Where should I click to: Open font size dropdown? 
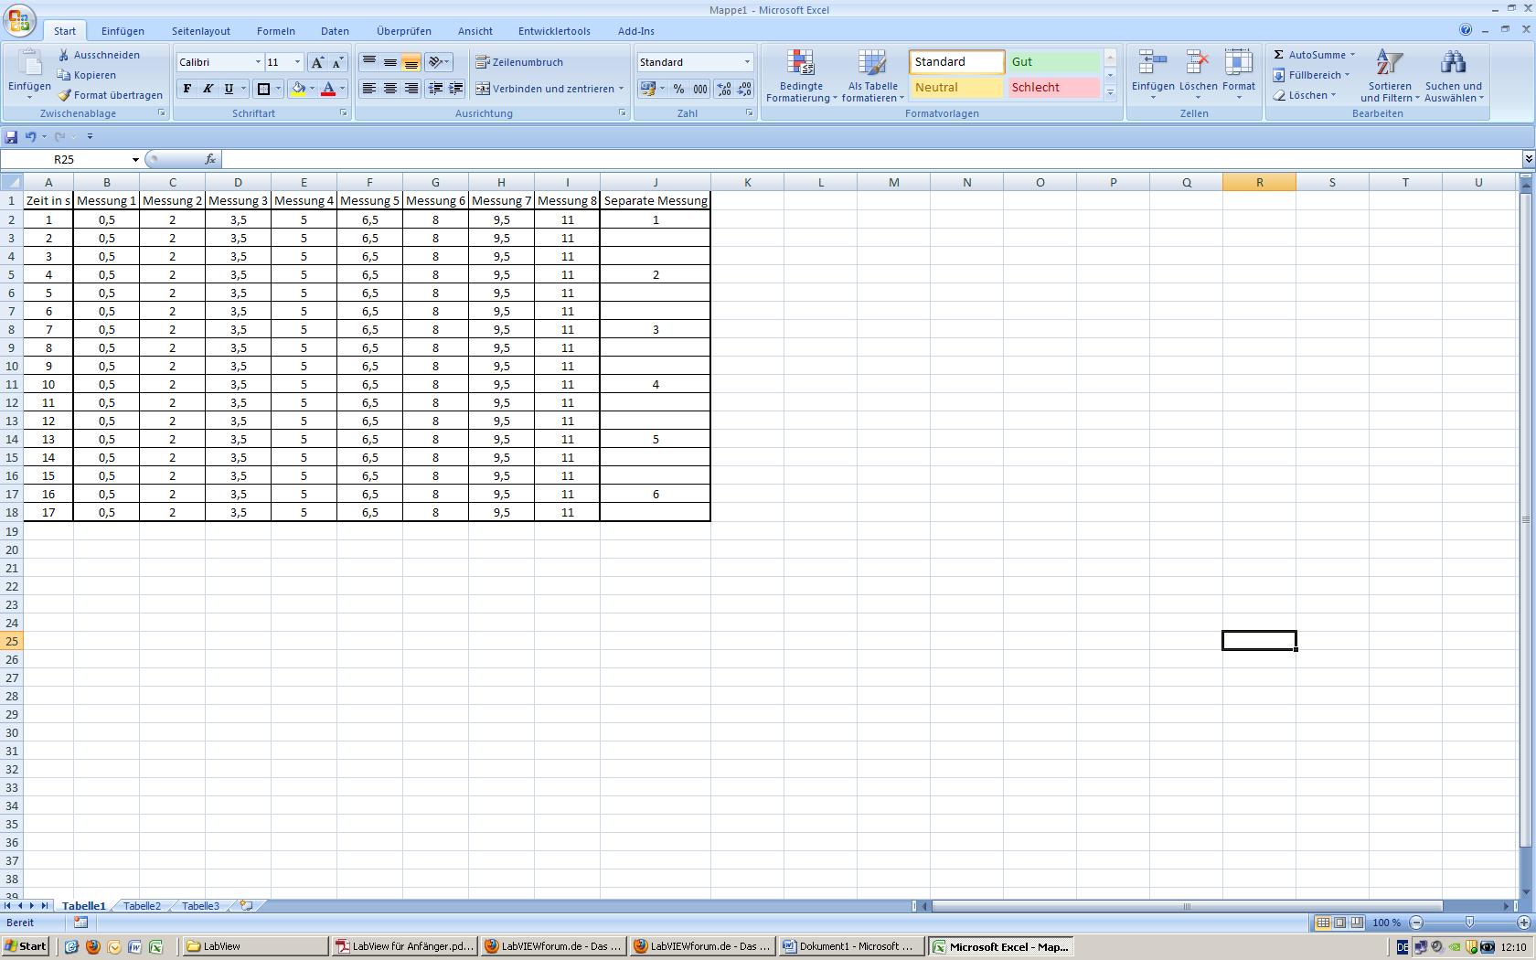coord(296,62)
